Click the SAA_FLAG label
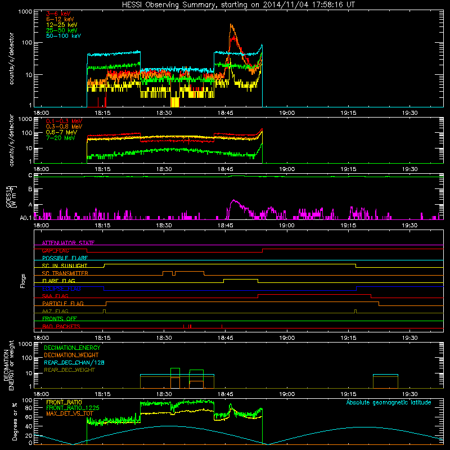The width and height of the screenshot is (450, 450). 55,296
